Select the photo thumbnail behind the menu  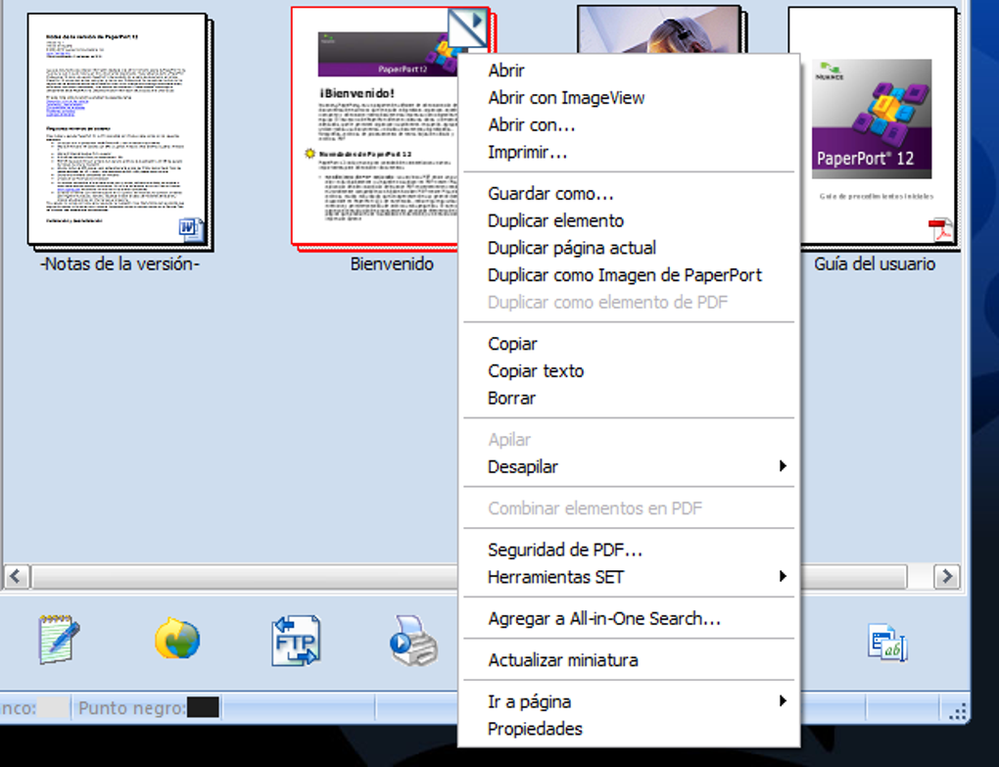(659, 29)
